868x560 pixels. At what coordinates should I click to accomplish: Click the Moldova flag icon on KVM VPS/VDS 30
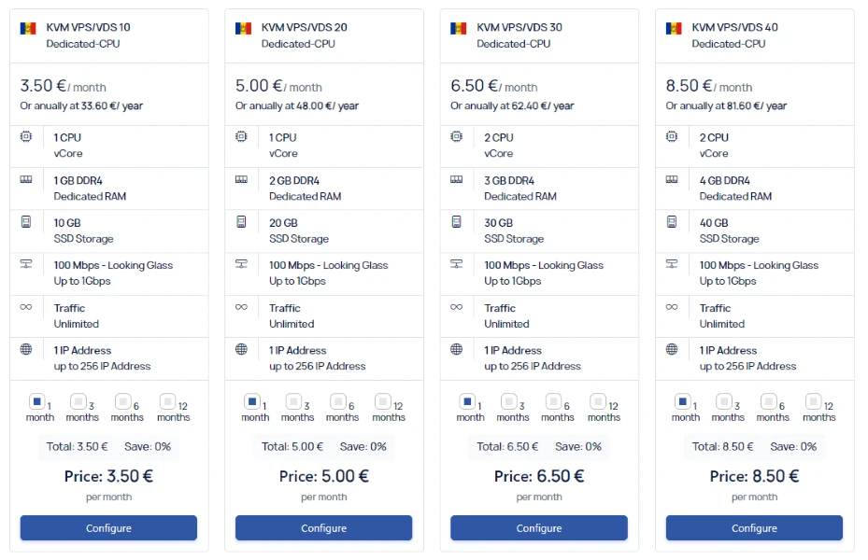[458, 28]
